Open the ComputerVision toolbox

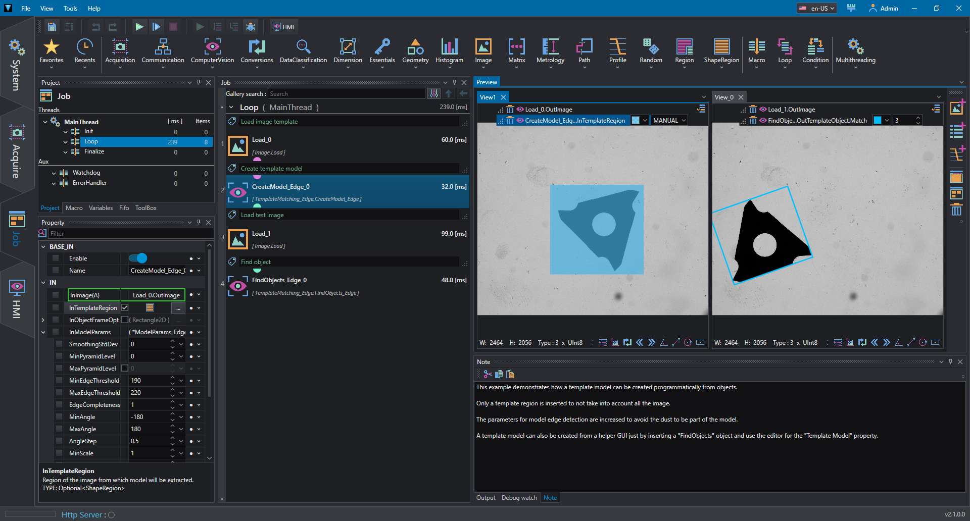click(x=212, y=51)
